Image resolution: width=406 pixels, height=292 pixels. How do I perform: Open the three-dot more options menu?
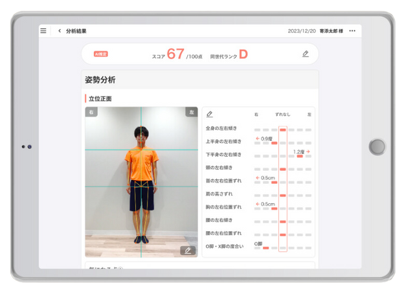click(352, 30)
